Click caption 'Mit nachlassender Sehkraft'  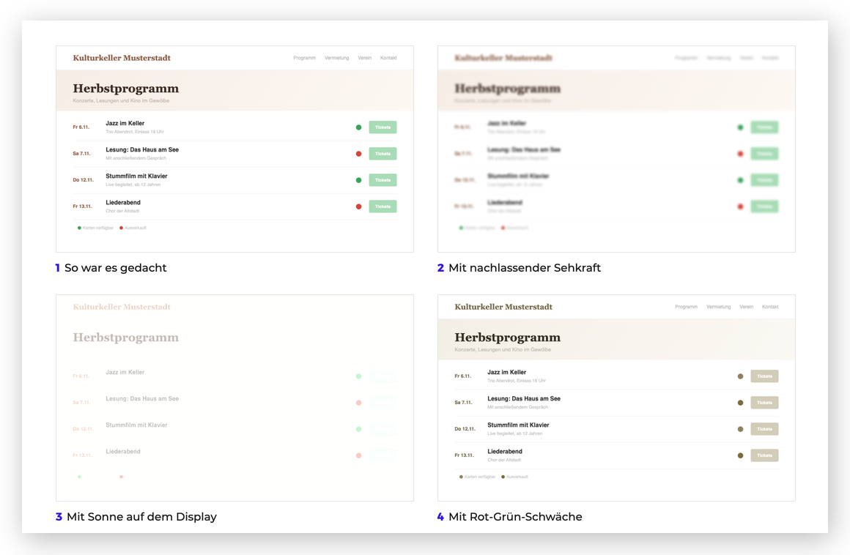[525, 268]
